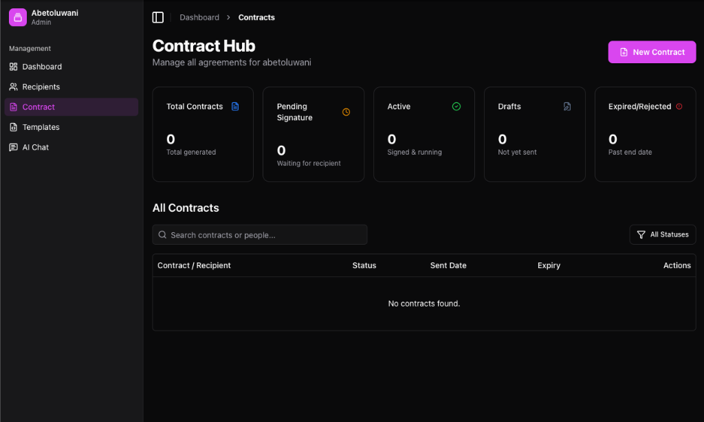704x422 pixels.
Task: Click the Pending Signature clock icon
Action: 346,112
